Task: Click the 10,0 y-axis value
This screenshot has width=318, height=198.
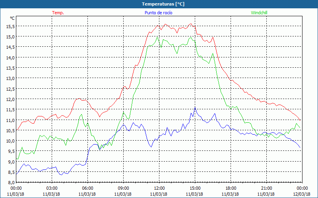Action: click(10, 141)
